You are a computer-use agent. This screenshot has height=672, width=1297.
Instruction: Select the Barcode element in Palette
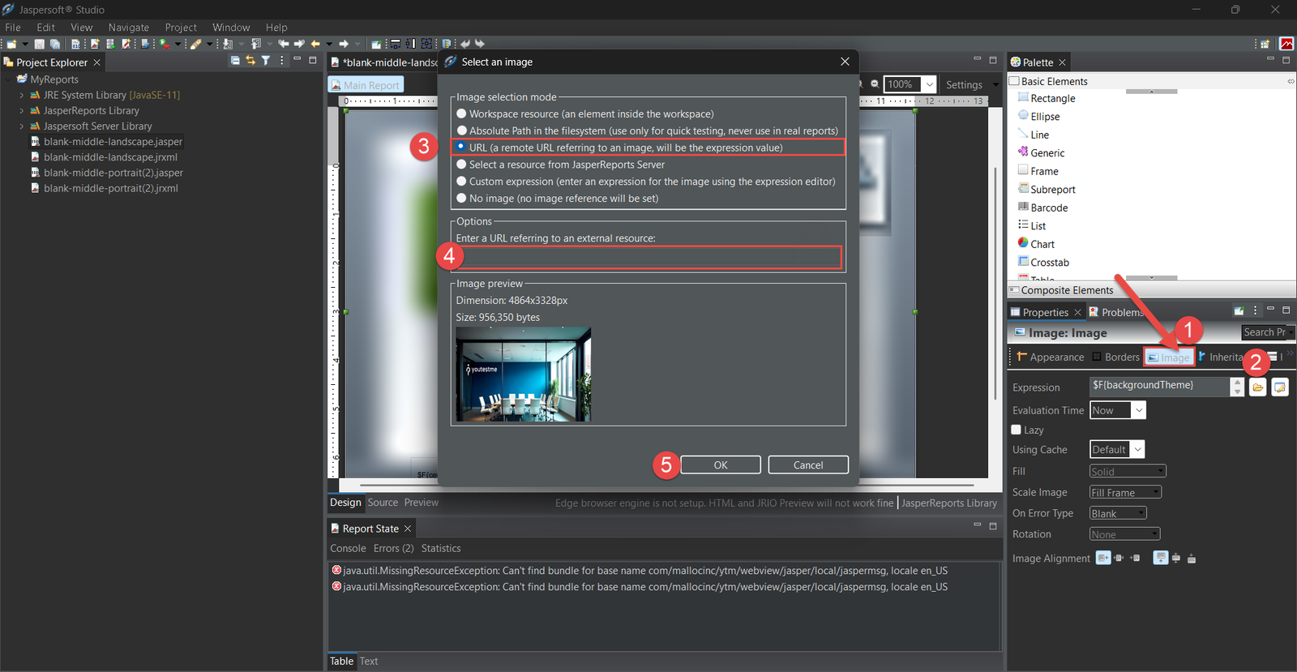coord(1048,208)
